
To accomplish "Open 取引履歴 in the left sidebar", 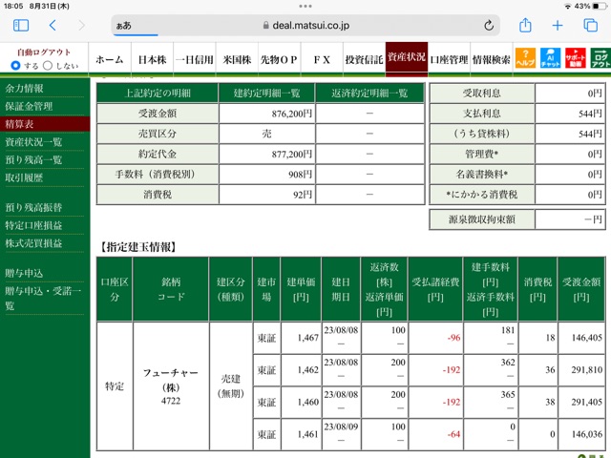I will click(24, 178).
